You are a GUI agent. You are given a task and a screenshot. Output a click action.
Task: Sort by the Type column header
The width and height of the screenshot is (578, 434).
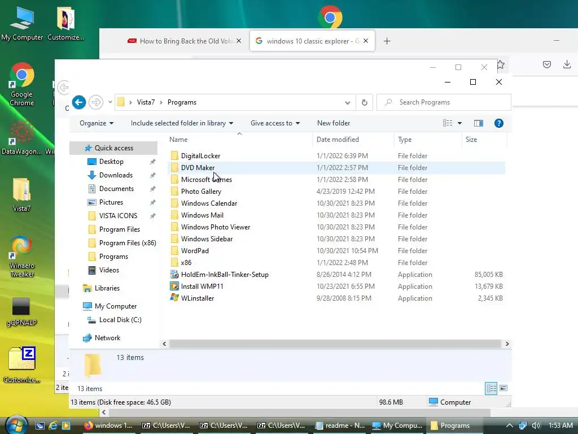428,140
